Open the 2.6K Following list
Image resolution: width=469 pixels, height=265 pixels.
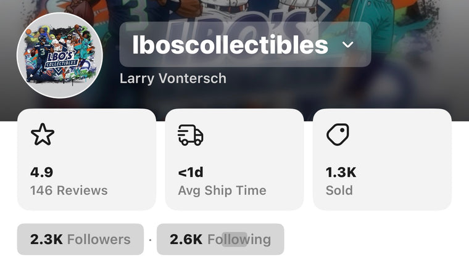(220, 239)
